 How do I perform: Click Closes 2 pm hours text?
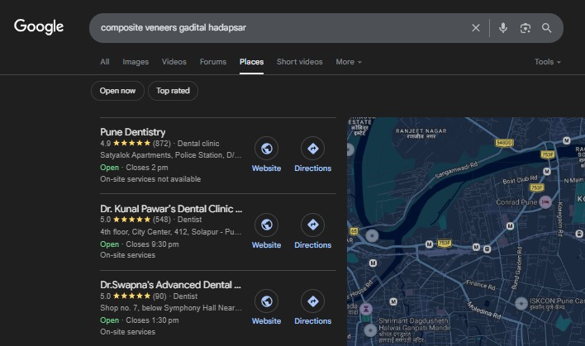tap(146, 168)
